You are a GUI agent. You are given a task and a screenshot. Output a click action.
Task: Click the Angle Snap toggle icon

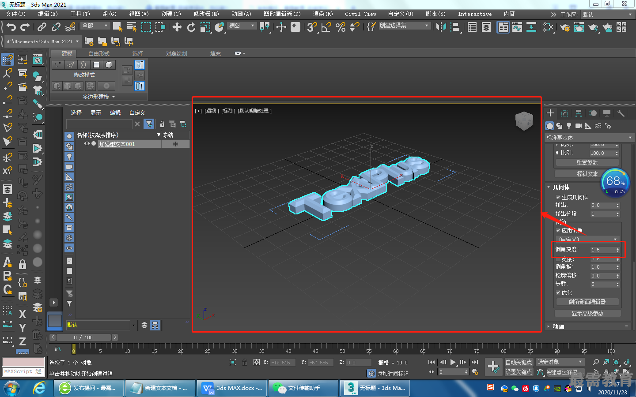(326, 27)
